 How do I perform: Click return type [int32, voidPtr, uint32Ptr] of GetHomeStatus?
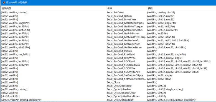[x=16, y=30]
